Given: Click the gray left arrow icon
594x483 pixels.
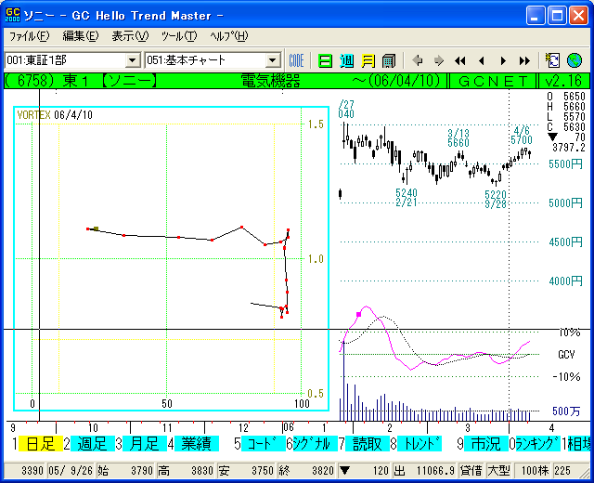Looking at the screenshot, I should (418, 60).
